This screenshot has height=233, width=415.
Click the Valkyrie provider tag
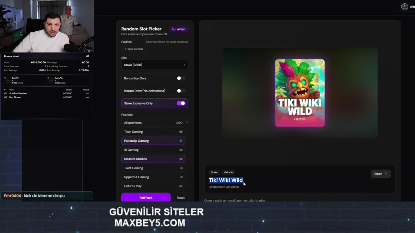pyautogui.click(x=228, y=172)
